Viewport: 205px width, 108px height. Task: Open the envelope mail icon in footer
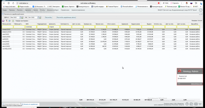(196, 104)
